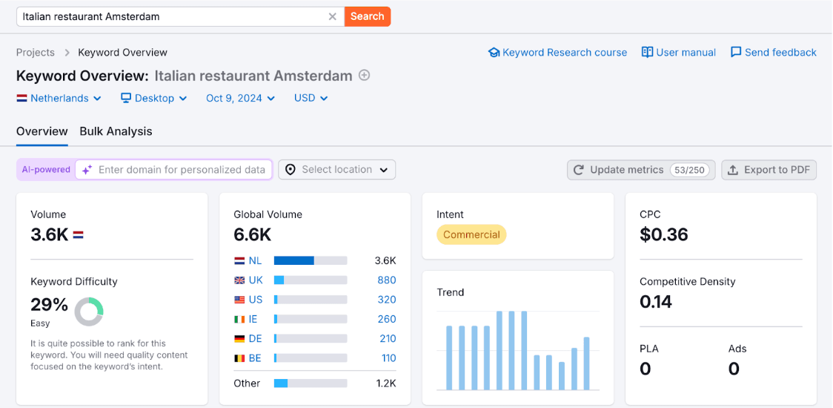Expand the Oct 9, 2024 date selector
833x408 pixels.
coord(240,98)
